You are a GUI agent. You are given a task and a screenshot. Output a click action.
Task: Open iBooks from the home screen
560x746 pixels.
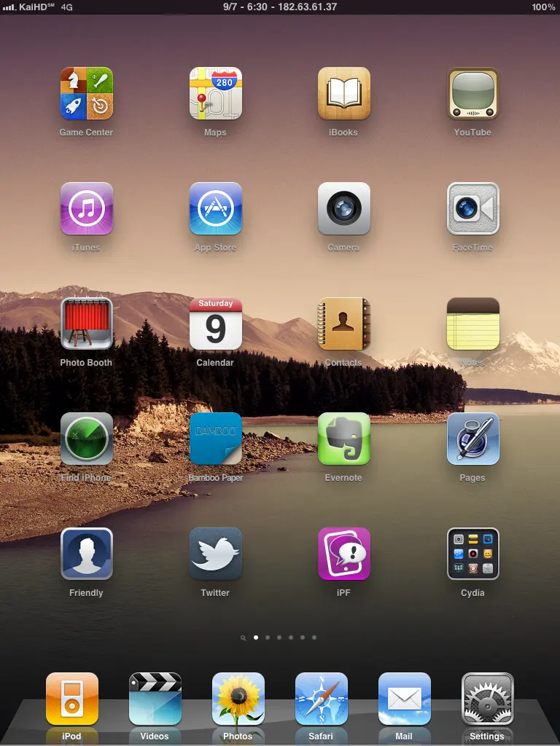click(343, 94)
